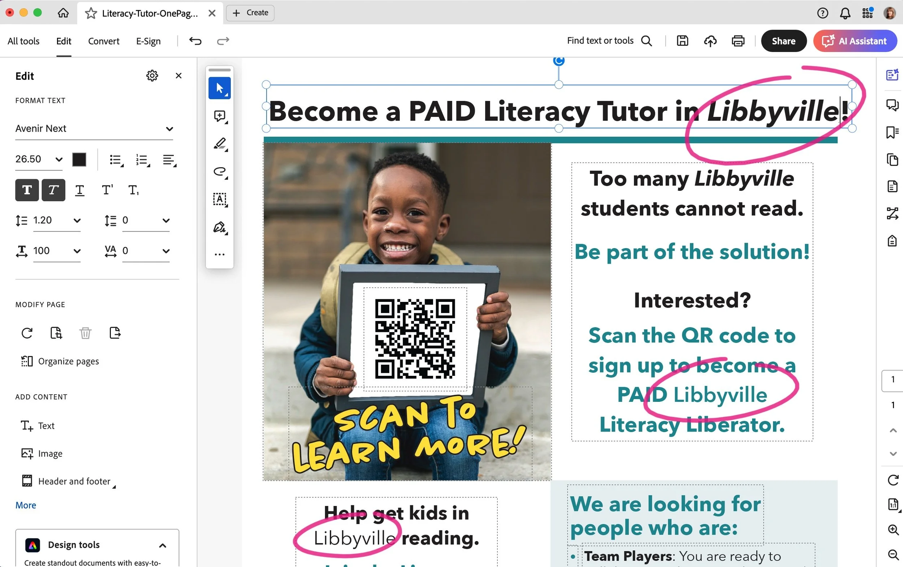Click the Fill and Sign pen icon
Viewport: 903px width, 567px height.
[x=219, y=227]
